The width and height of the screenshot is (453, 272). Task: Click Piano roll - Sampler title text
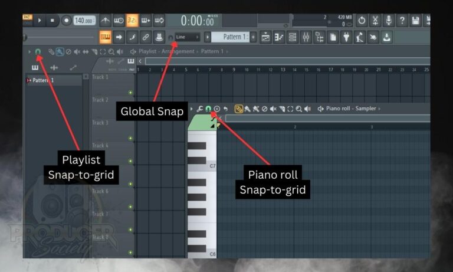point(351,109)
